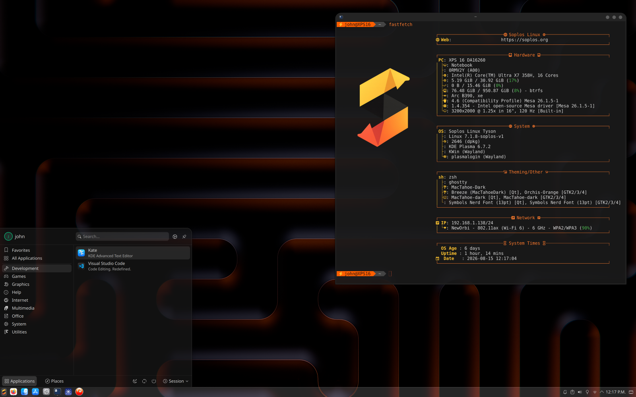
Task: Click the bottom terminal prompt cursor
Action: (x=390, y=274)
